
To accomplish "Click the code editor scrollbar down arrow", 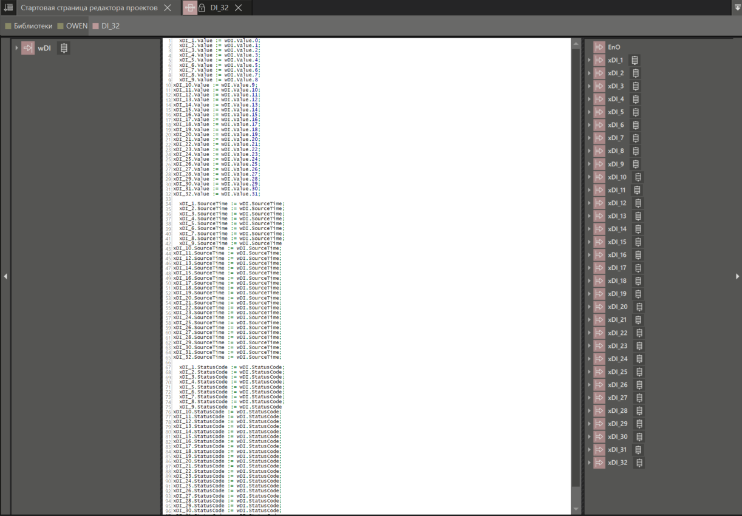I will [x=576, y=509].
